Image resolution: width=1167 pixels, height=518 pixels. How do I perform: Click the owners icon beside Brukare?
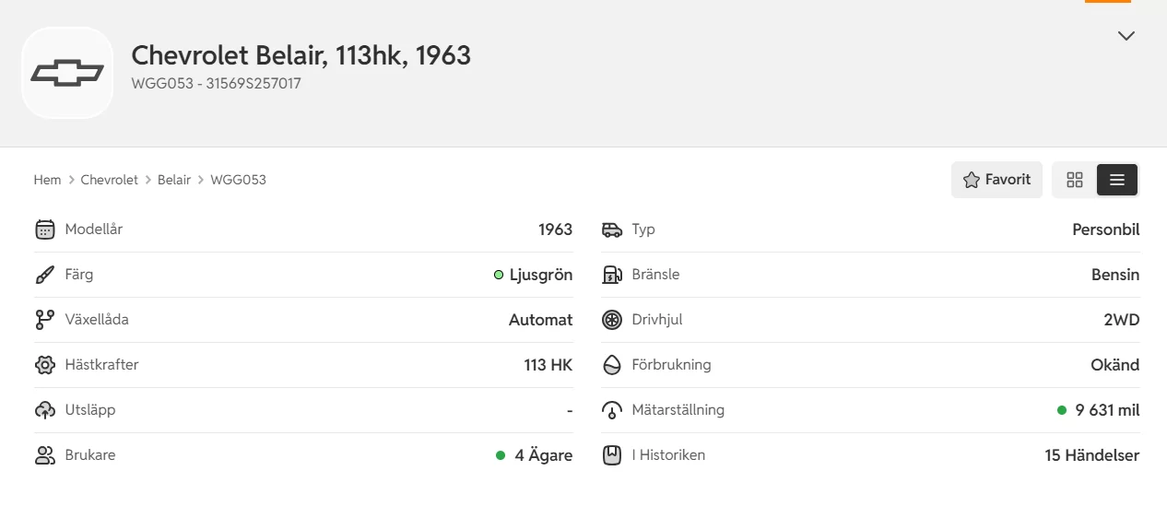(x=45, y=455)
